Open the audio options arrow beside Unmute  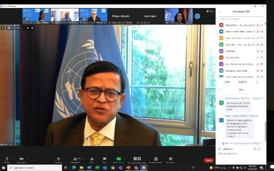(12, 159)
